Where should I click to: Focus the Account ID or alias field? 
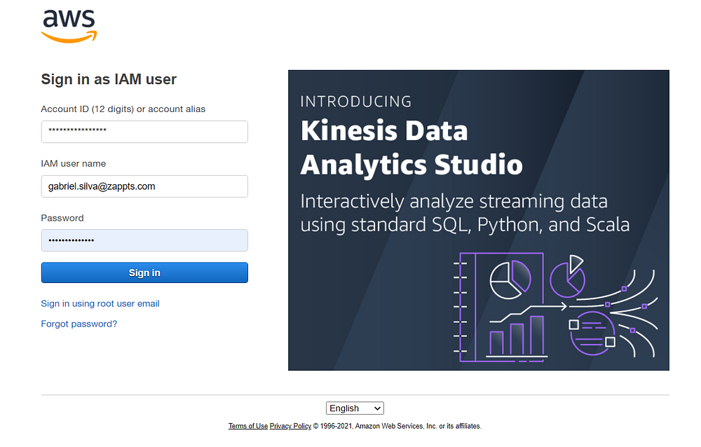click(x=144, y=132)
